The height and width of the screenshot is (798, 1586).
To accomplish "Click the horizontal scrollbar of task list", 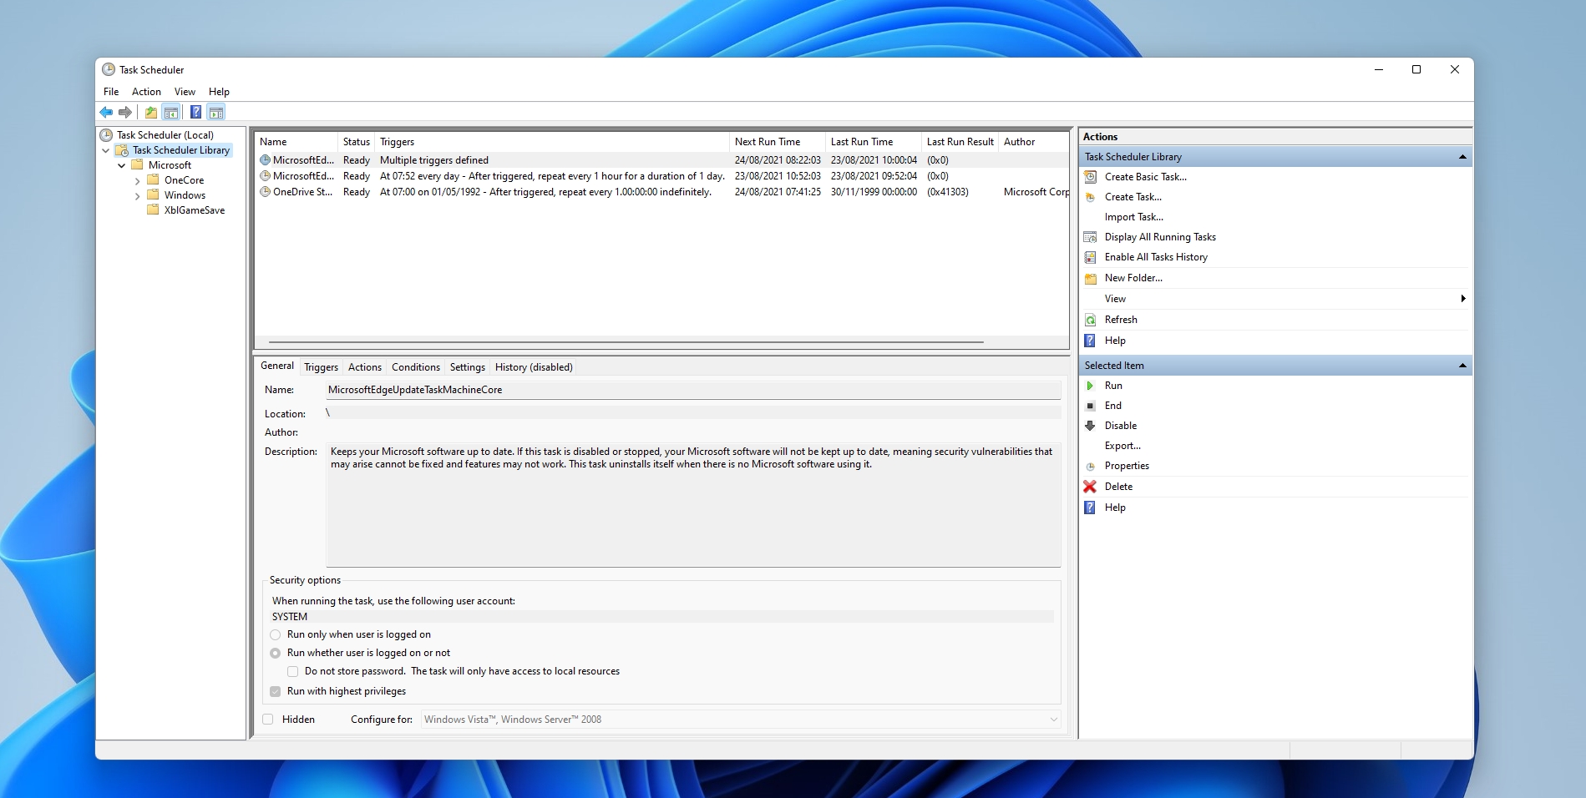I will click(626, 342).
